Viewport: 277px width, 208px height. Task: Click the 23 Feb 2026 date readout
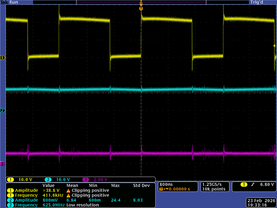coord(261,201)
